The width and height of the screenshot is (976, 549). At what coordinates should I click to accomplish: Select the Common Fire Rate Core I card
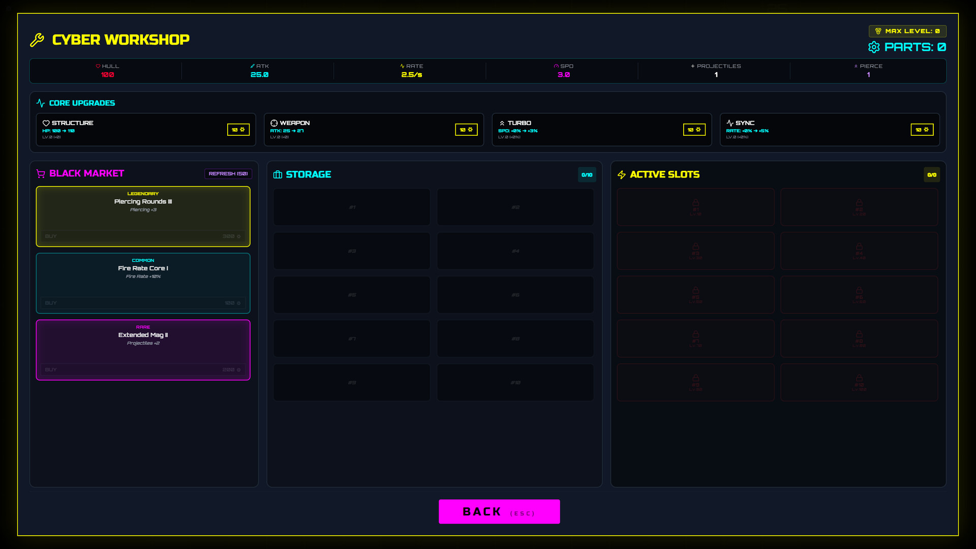143,283
